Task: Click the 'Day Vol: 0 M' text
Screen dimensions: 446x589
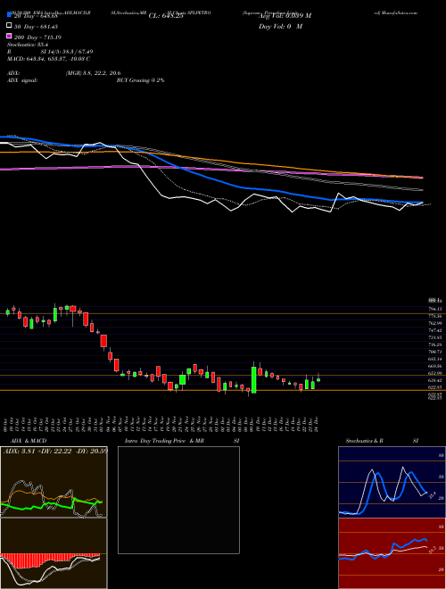Action: (x=280, y=26)
